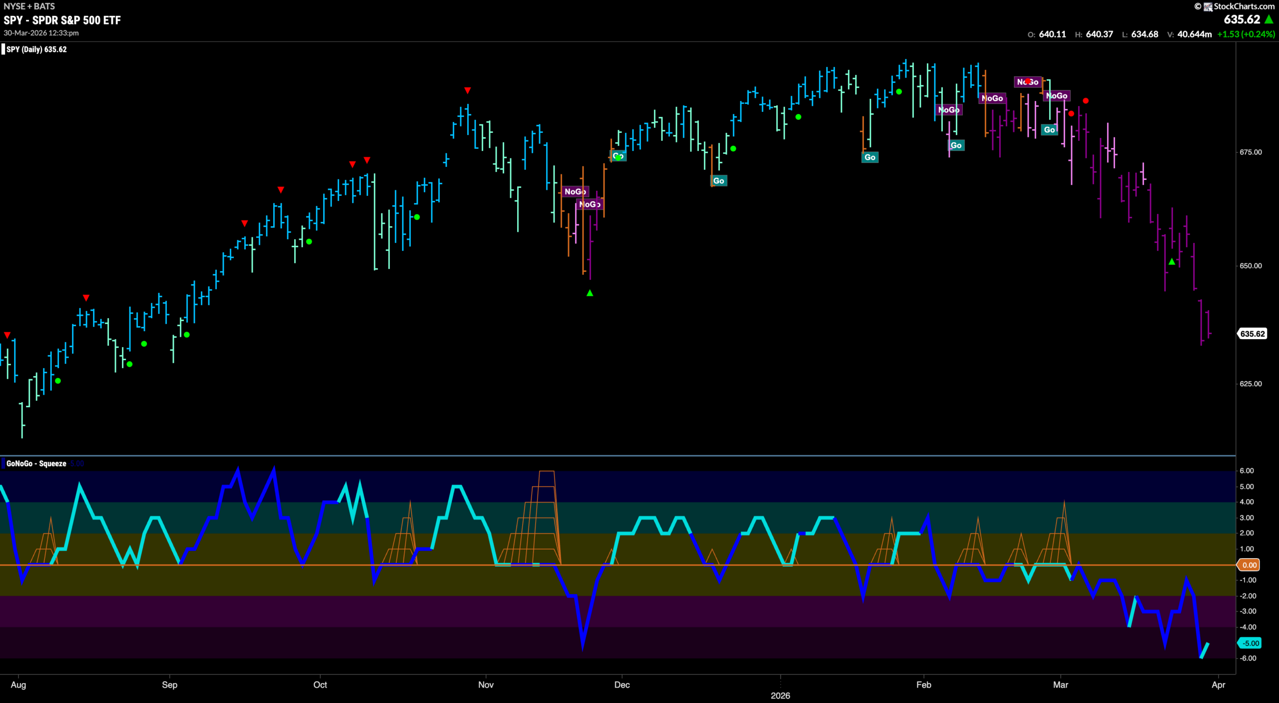This screenshot has width=1279, height=703.
Task: Click the Mar date axis label
Action: click(1060, 685)
